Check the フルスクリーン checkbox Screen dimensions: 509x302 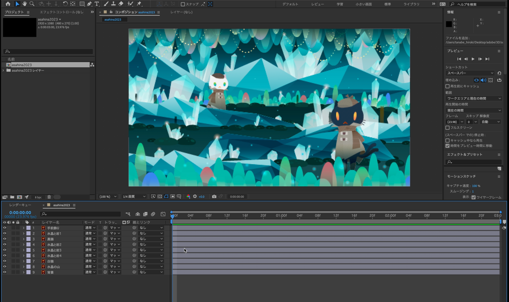pos(447,128)
